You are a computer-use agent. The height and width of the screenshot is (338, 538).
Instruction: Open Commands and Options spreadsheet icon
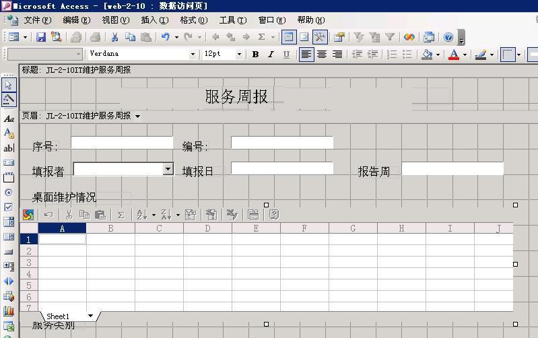coord(253,215)
